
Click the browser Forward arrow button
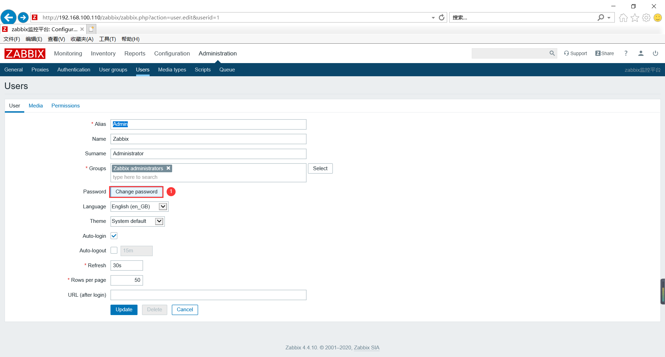[x=23, y=17]
